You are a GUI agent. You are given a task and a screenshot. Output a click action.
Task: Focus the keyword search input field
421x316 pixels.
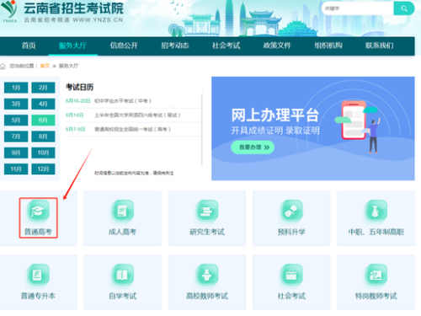(x=358, y=8)
